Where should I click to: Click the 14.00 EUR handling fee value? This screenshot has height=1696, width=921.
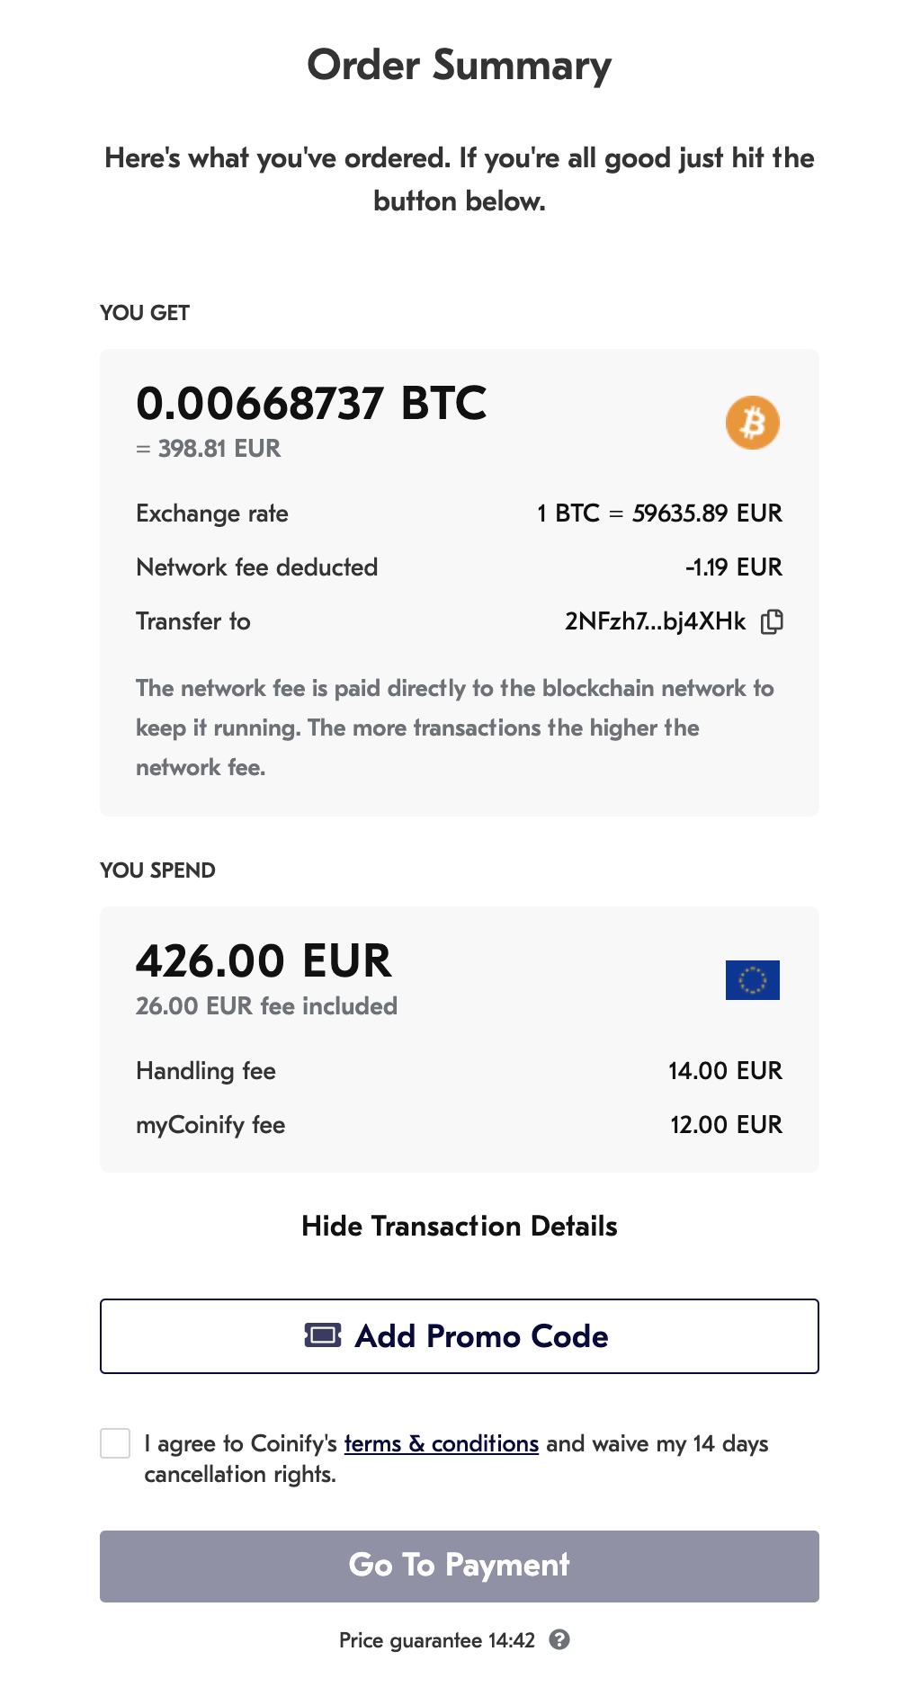pyautogui.click(x=725, y=1071)
